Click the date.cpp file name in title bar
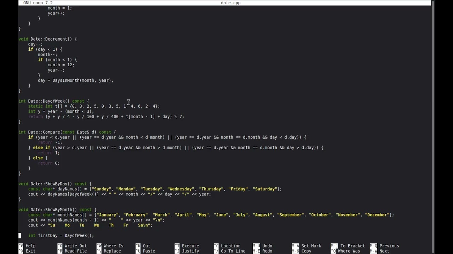The width and height of the screenshot is (453, 254). pyautogui.click(x=231, y=3)
